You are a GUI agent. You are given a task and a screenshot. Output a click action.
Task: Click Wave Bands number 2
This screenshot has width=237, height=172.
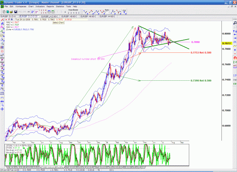(x=69, y=13)
